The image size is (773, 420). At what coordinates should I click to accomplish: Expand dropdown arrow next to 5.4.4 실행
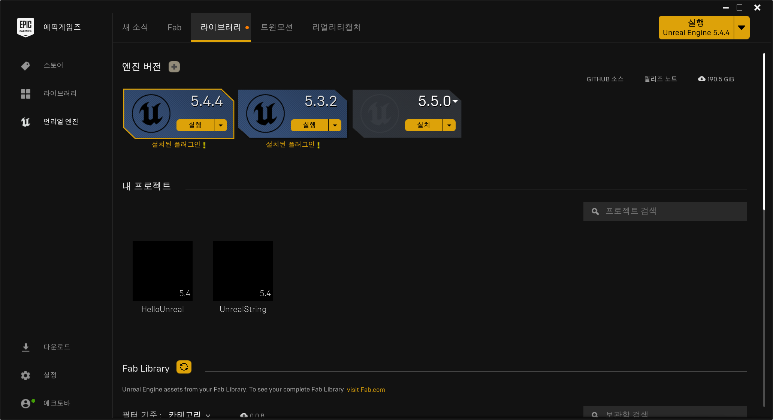[x=221, y=125]
